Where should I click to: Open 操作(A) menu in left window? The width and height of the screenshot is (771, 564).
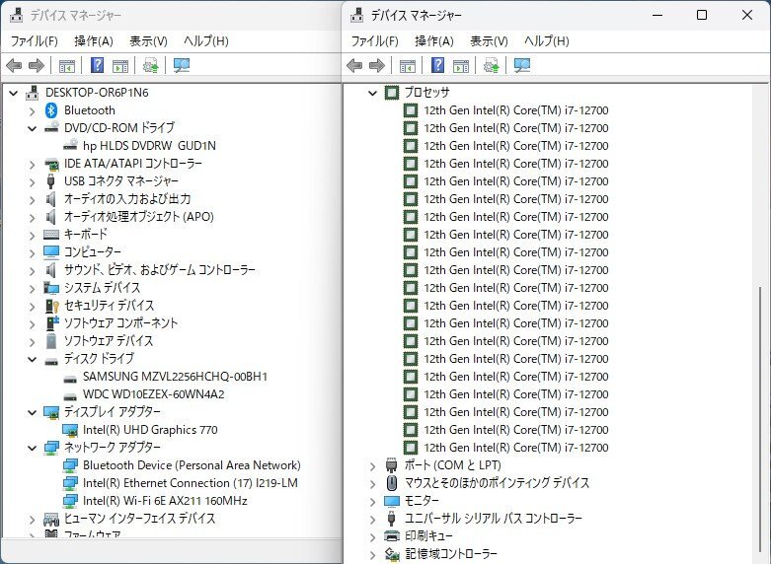(x=94, y=40)
